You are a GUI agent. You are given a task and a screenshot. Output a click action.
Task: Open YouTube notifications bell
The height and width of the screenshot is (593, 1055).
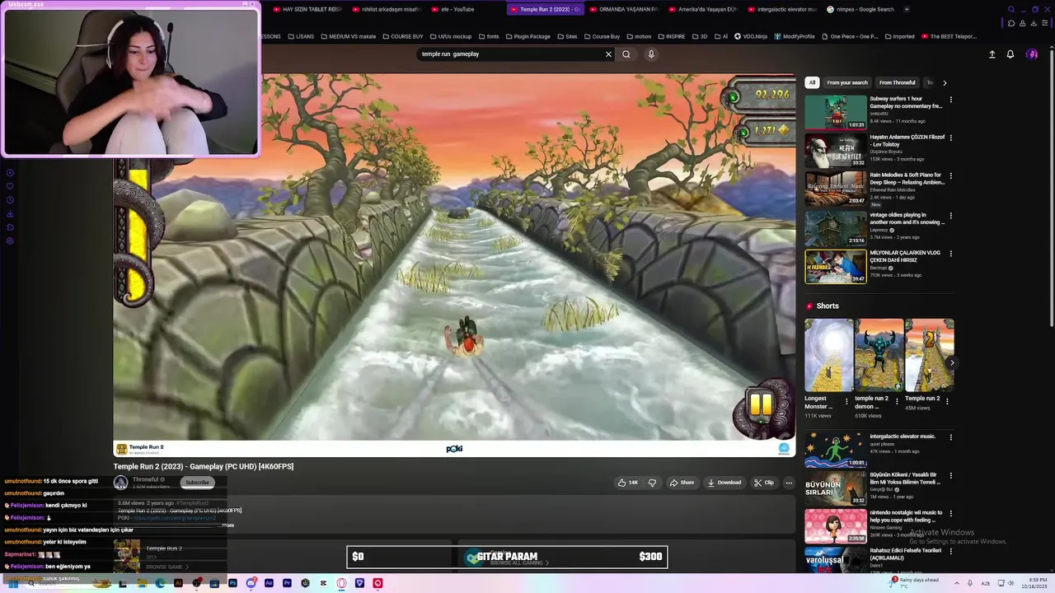(x=1010, y=54)
